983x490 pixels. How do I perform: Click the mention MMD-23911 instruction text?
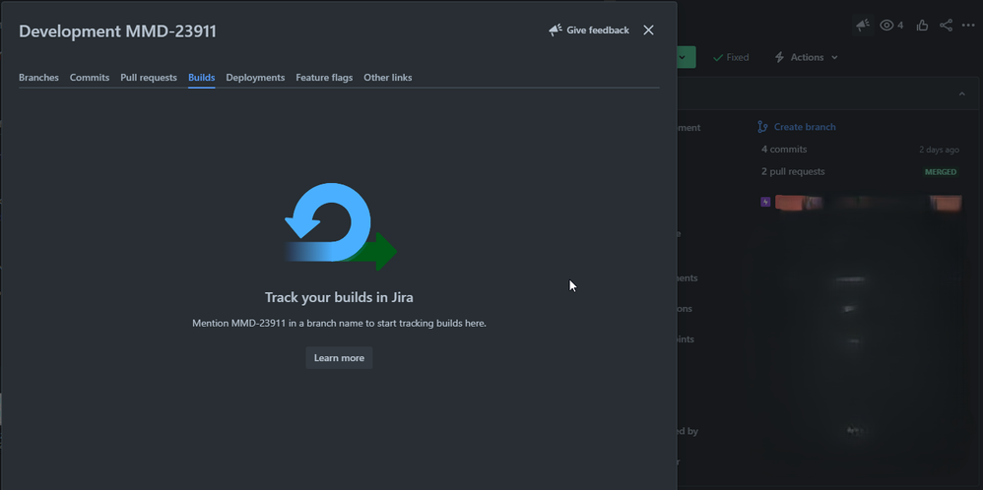[339, 324]
